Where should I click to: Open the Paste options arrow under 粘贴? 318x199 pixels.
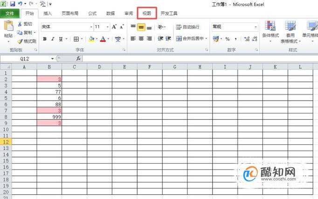8,42
